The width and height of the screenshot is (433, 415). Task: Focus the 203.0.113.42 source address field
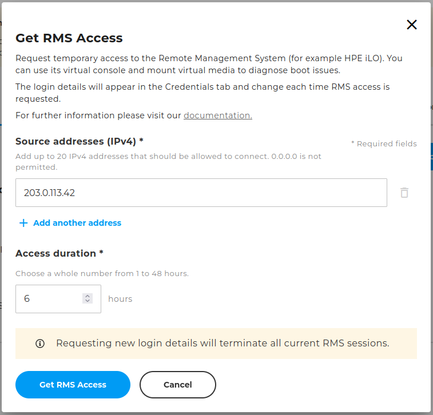pyautogui.click(x=201, y=193)
